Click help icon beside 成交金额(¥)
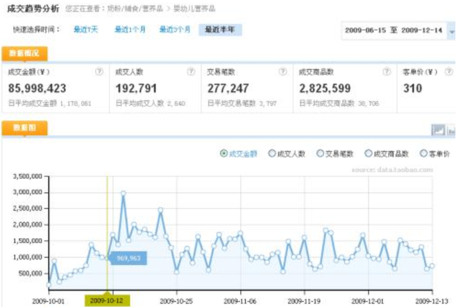Image resolution: width=460 pixels, height=307 pixels. point(98,73)
